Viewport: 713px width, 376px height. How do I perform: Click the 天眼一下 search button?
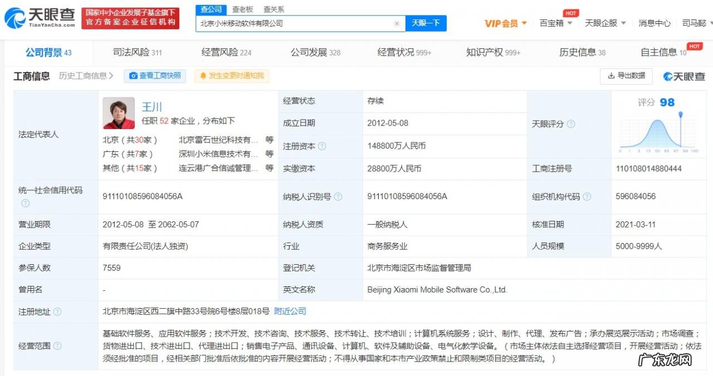(x=426, y=23)
